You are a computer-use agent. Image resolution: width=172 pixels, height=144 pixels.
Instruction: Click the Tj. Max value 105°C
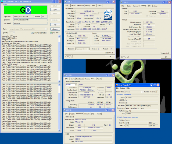tap(142, 120)
